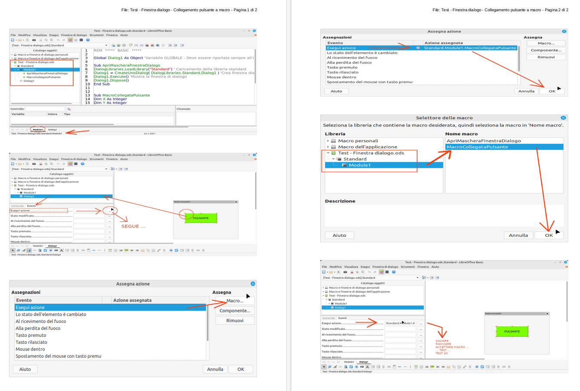
Task: Click the stop icon in page 1 Dialog1 editor toolbar
Action: 76,164
